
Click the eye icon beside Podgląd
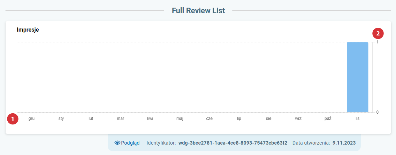[x=117, y=143]
